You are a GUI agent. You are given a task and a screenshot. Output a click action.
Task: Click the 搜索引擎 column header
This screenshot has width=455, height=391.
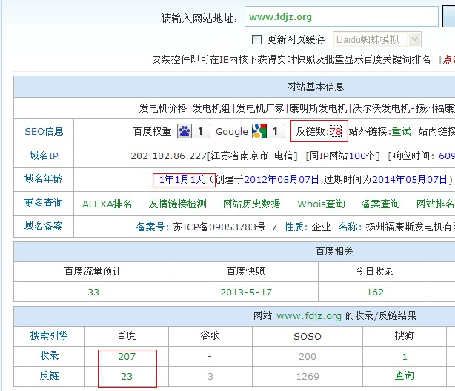pyautogui.click(x=50, y=336)
